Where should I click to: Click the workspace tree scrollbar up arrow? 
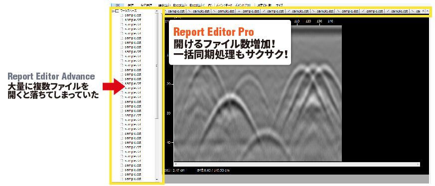click(x=157, y=11)
